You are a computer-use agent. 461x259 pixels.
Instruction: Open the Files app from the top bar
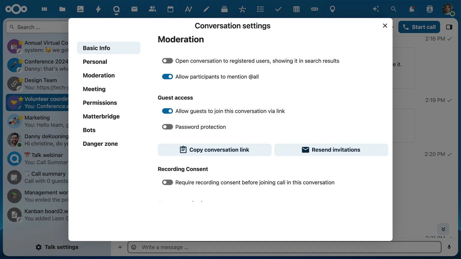click(x=62, y=9)
